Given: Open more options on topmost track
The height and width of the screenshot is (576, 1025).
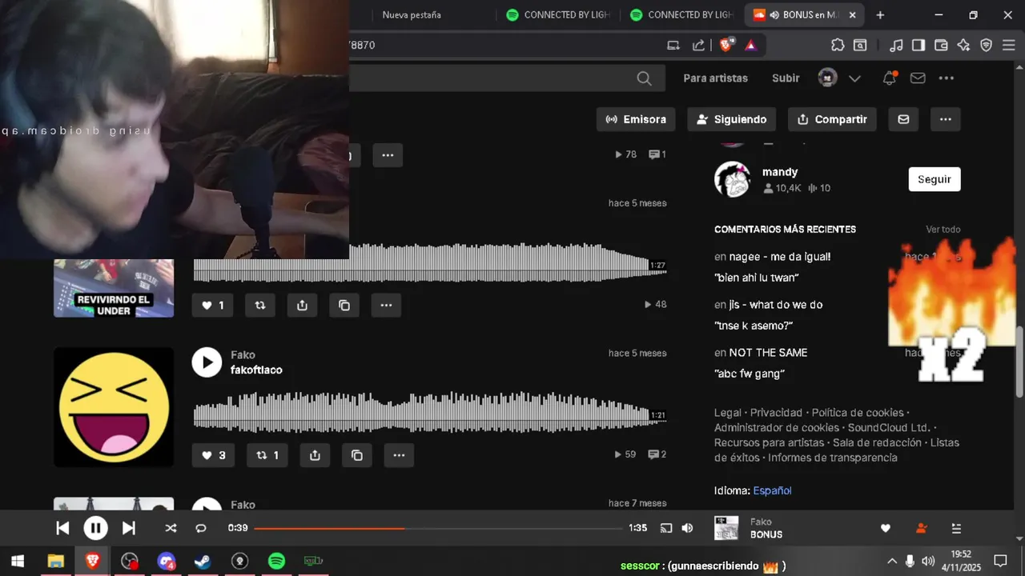Looking at the screenshot, I should [388, 155].
